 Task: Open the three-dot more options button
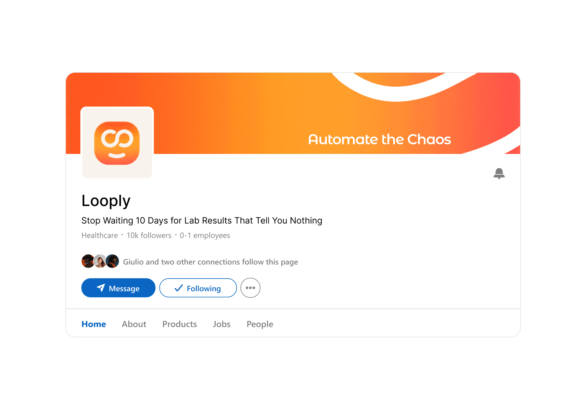click(250, 288)
